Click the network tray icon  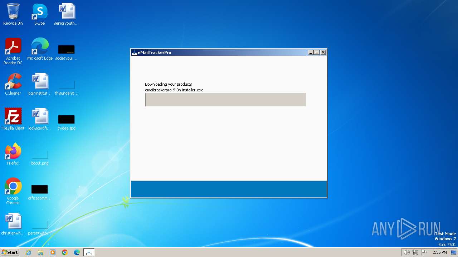click(x=415, y=252)
